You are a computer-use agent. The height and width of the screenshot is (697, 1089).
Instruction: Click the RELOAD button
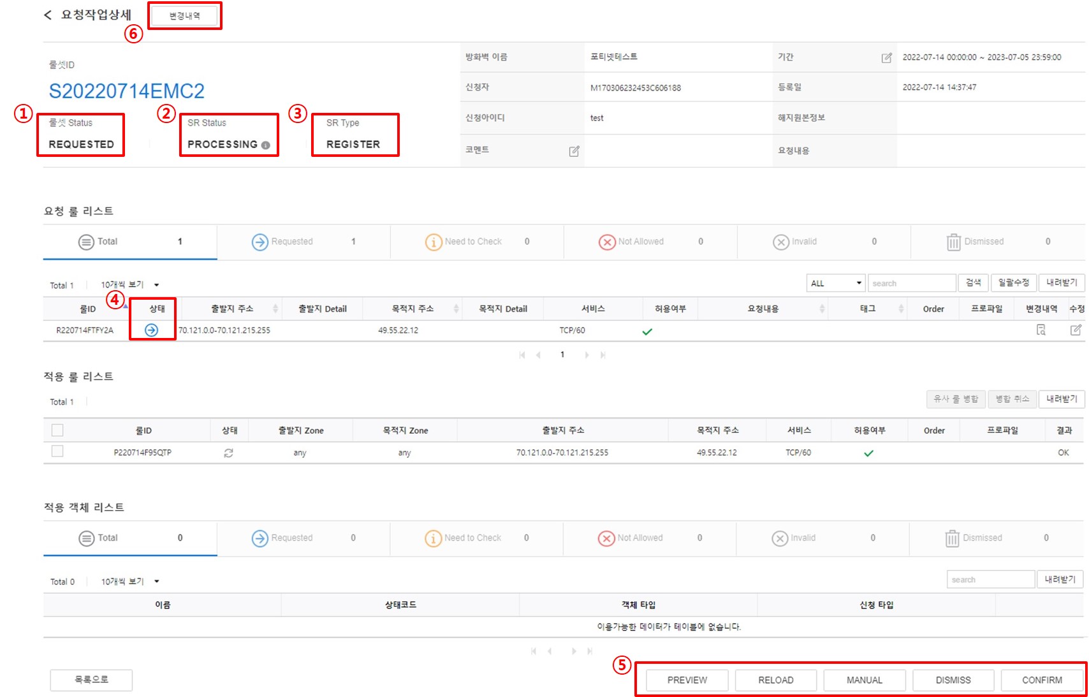776,680
